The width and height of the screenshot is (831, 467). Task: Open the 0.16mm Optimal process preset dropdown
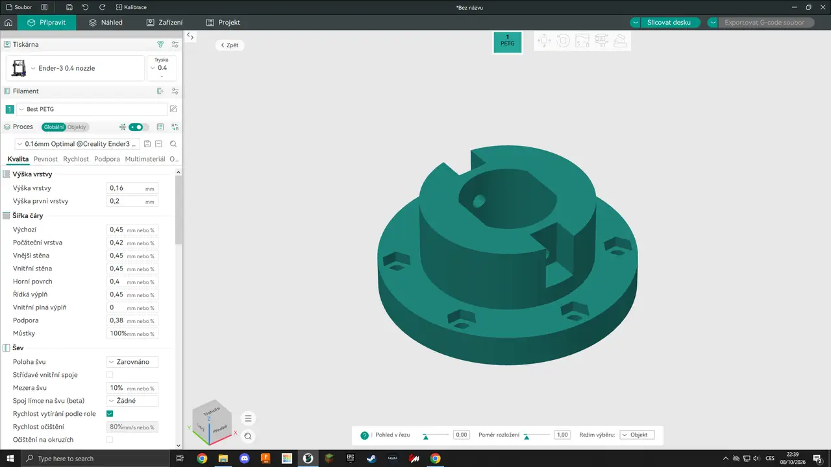(x=77, y=144)
